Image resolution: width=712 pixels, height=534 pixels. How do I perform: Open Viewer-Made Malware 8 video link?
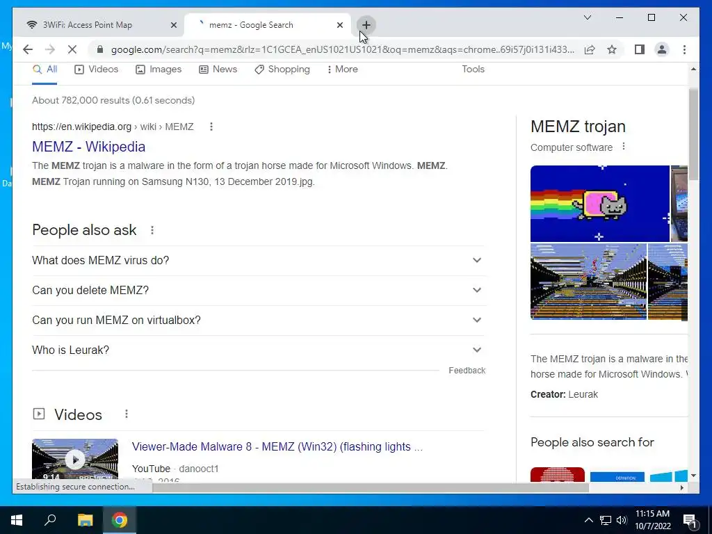click(277, 447)
